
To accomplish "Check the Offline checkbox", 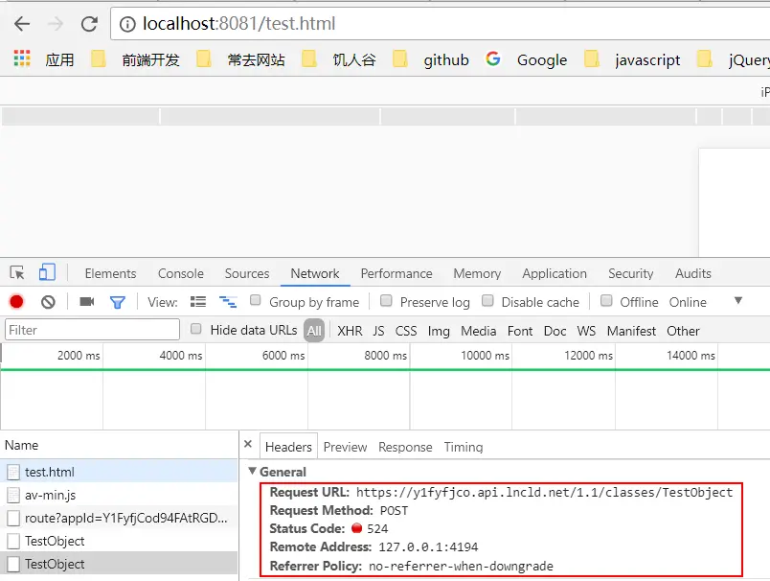I will 606,300.
